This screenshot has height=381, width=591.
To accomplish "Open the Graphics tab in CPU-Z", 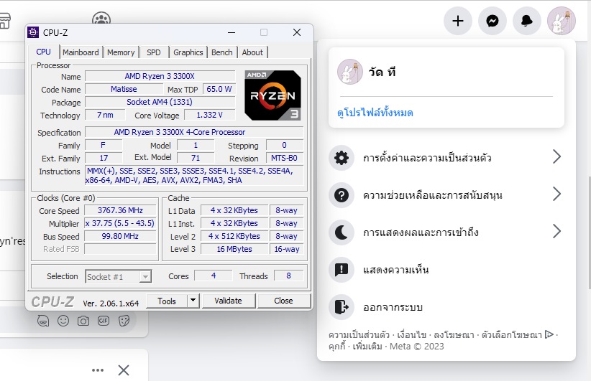I will click(x=188, y=52).
